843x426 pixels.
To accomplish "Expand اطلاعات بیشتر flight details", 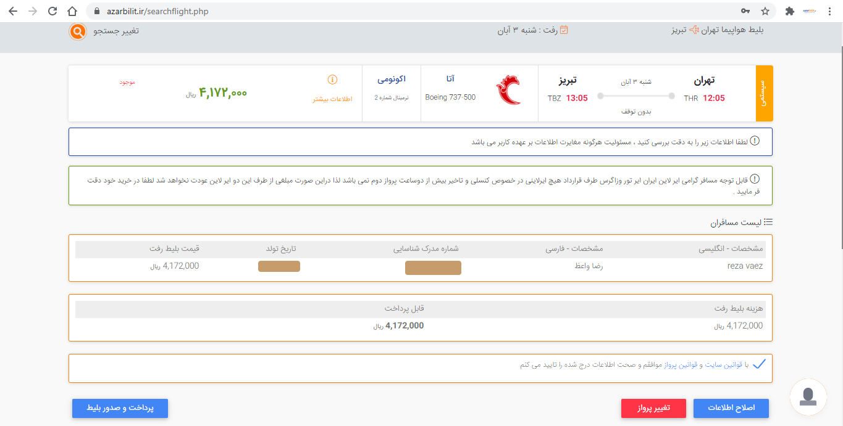I will pos(332,99).
